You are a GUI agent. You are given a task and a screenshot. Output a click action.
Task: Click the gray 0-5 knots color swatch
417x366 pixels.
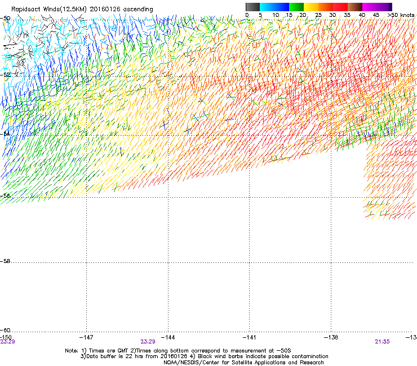pos(252,7)
